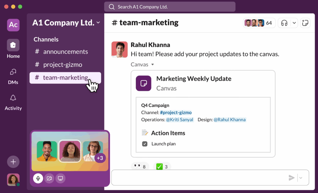Expand the A1 Company Ltd. workspace menu
Screen dimensions: 318x193
coord(98,23)
